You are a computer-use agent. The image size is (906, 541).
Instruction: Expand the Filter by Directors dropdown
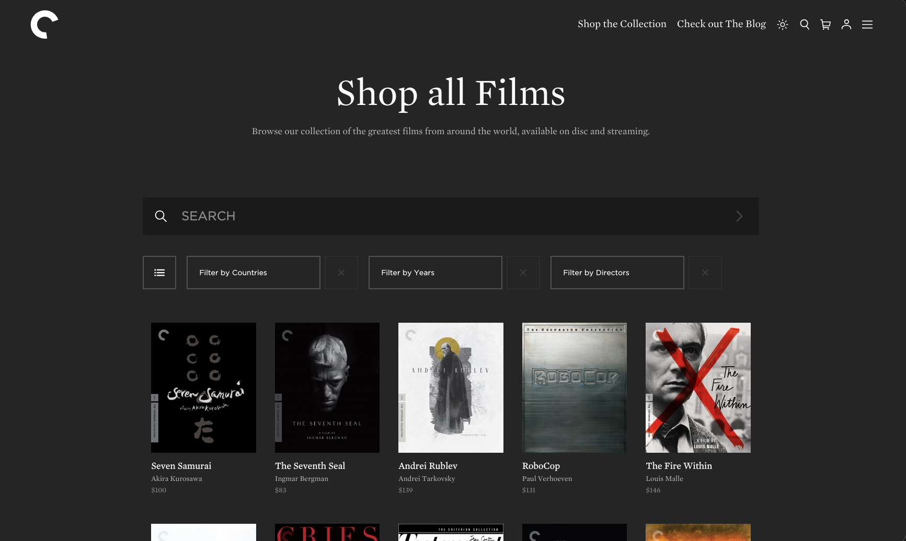617,273
